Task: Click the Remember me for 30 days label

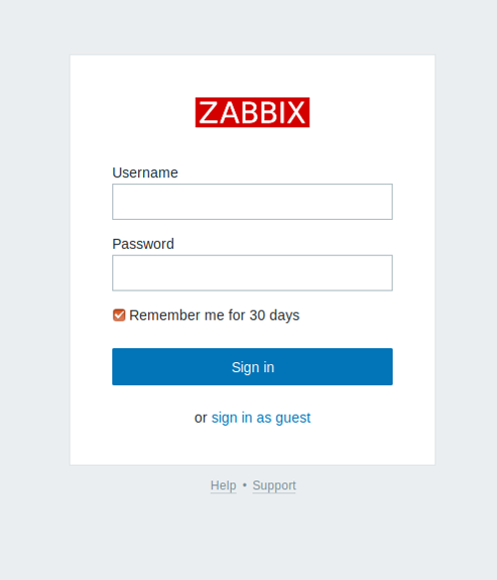Action: tap(215, 315)
